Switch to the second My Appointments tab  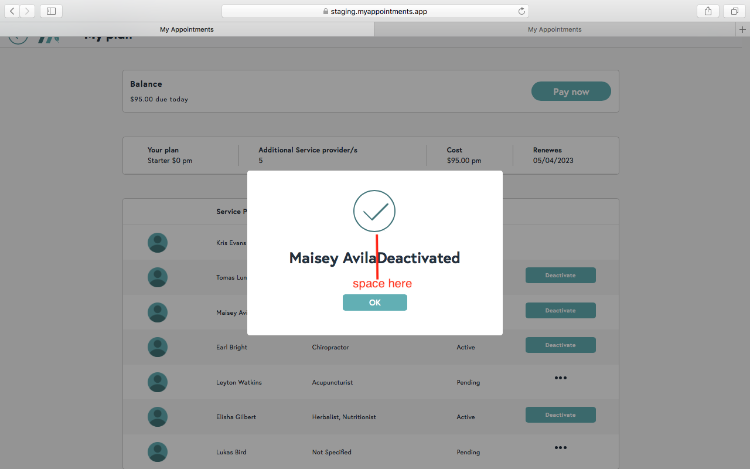point(554,29)
